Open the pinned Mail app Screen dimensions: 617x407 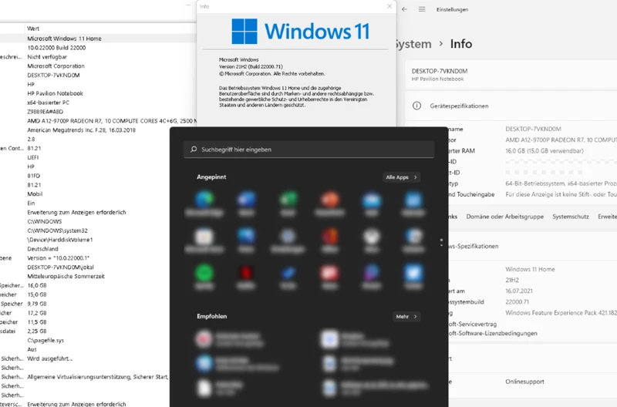[372, 203]
